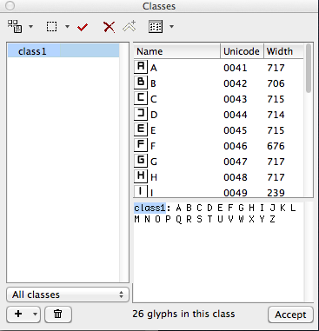
Task: Sort by the Unicode column header
Action: pos(242,51)
